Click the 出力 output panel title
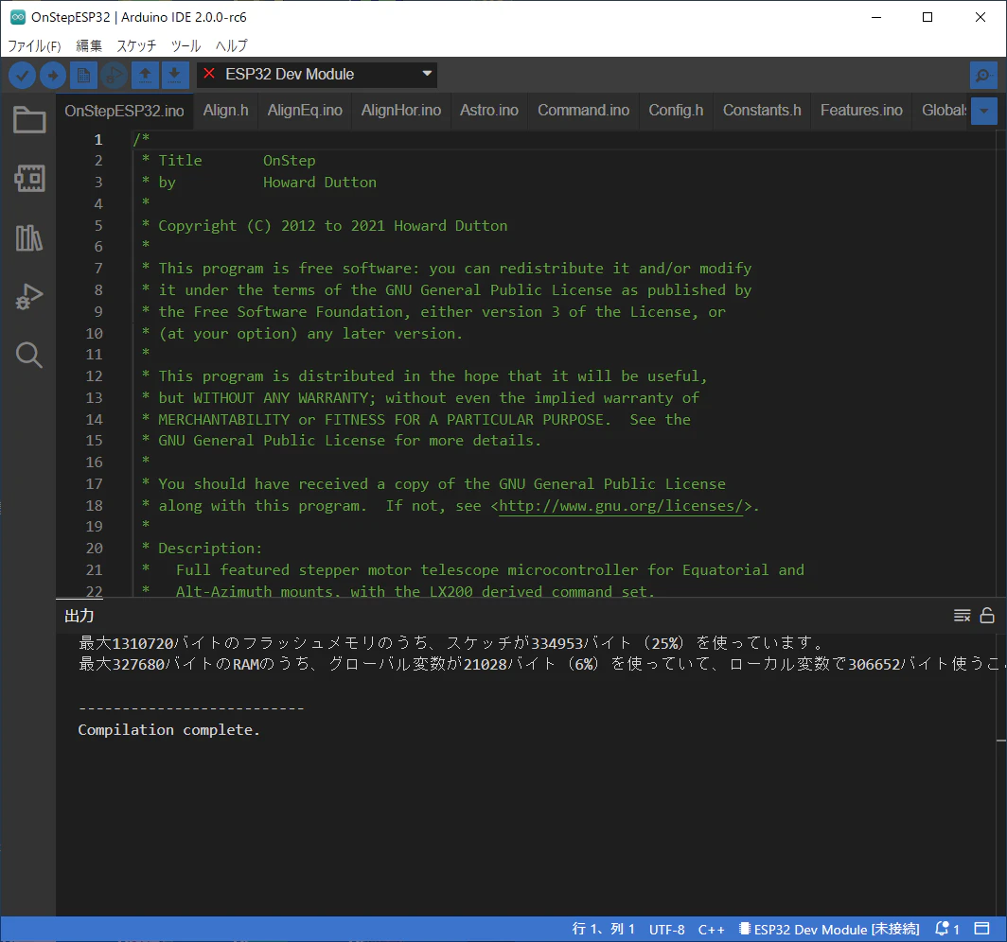The width and height of the screenshot is (1007, 942). 79,616
